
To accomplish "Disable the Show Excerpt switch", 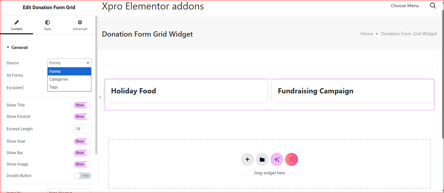I will (x=82, y=117).
